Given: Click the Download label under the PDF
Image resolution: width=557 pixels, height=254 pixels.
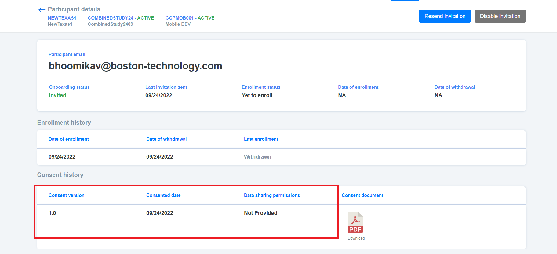Looking at the screenshot, I should point(356,238).
